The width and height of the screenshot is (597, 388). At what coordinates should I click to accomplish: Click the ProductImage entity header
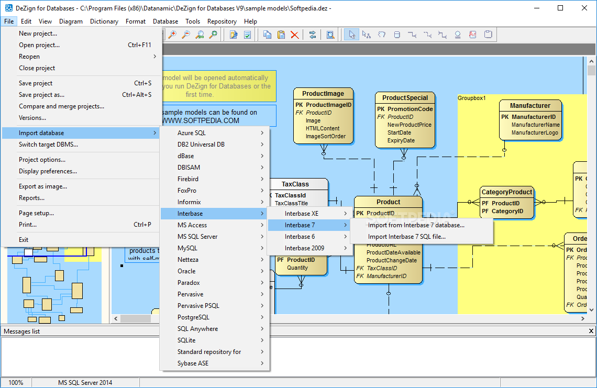pos(323,94)
